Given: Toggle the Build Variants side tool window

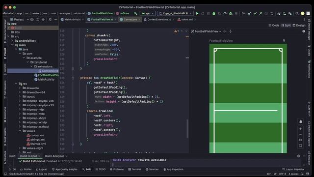Looking at the screenshot, I should (x=5, y=137).
